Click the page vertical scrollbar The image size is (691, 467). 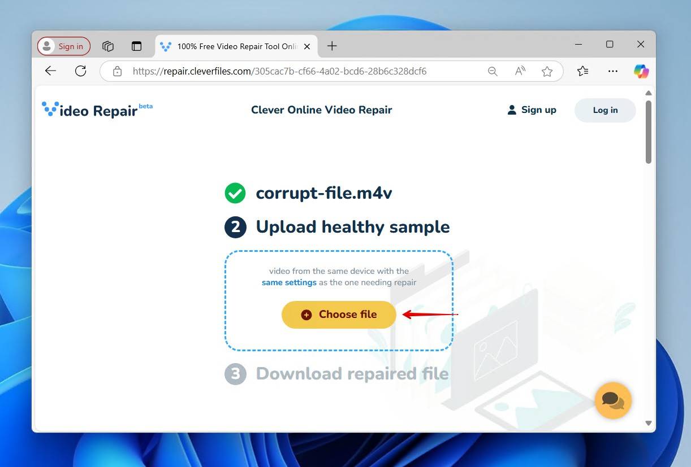[649, 132]
